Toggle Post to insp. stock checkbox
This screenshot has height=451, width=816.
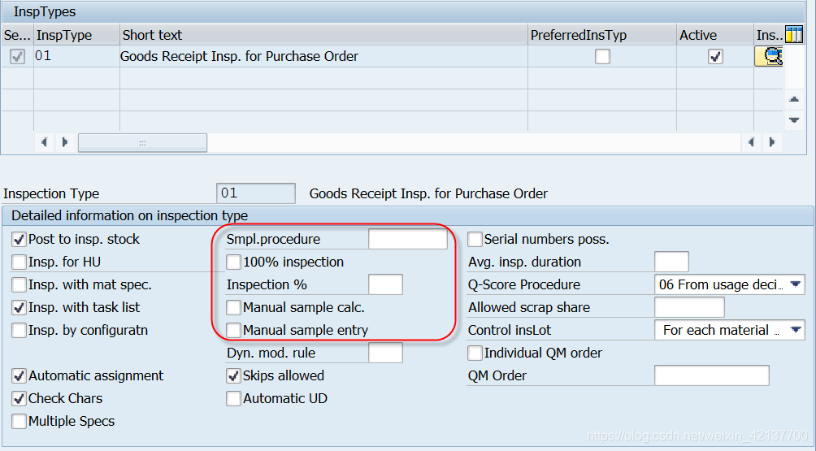click(19, 239)
